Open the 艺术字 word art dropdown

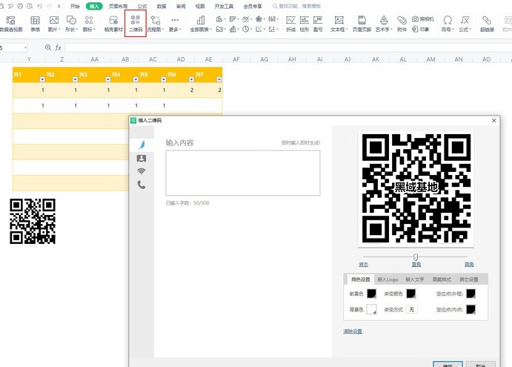tap(384, 24)
